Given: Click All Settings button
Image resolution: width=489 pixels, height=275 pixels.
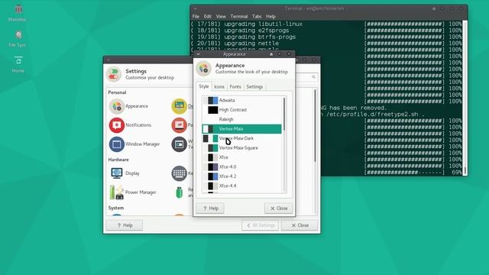Looking at the screenshot, I should 260,225.
